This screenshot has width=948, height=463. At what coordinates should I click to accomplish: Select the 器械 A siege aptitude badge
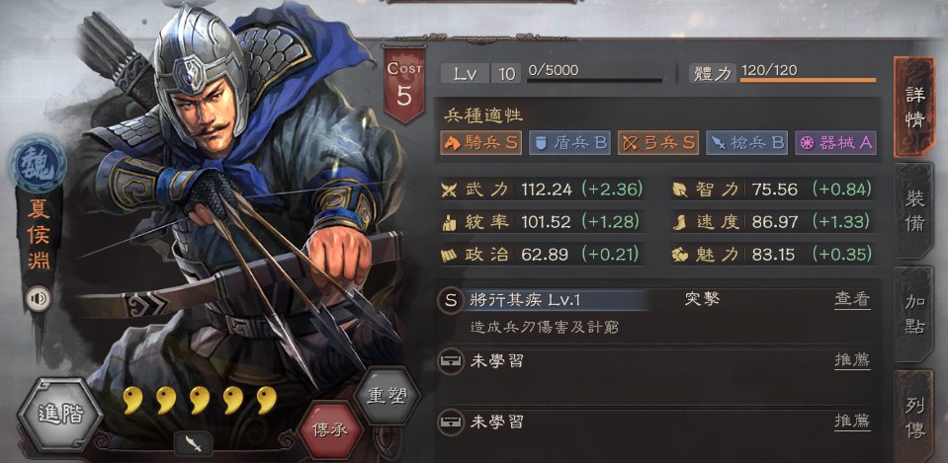point(835,143)
